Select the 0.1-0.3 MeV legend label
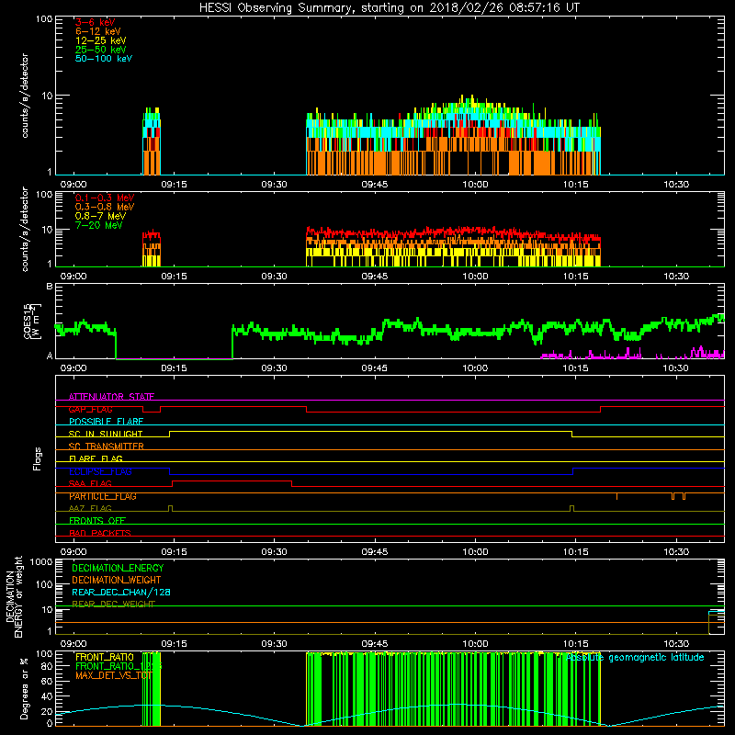This screenshot has height=735, width=735. [105, 198]
